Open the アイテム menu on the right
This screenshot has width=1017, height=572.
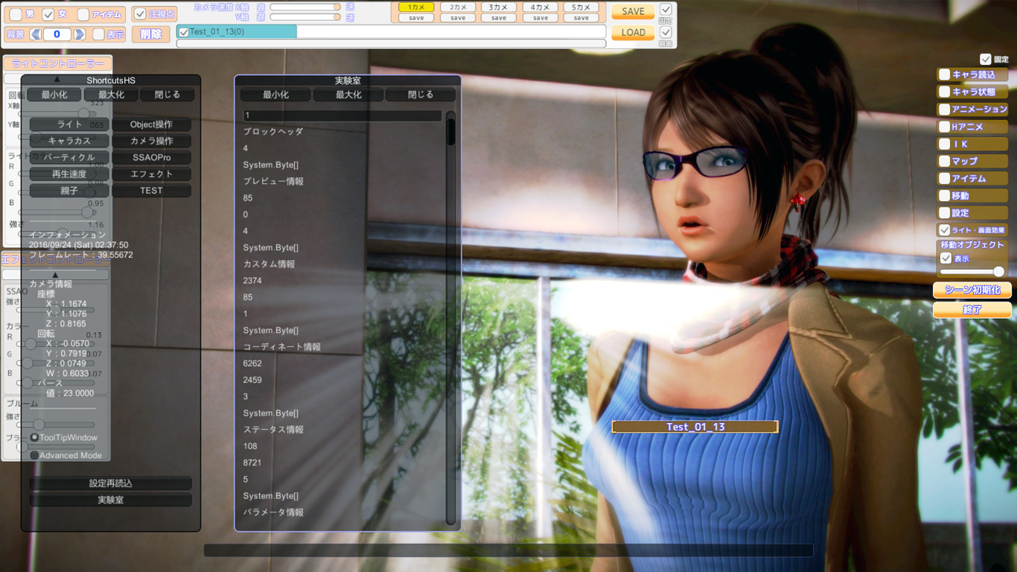[972, 178]
